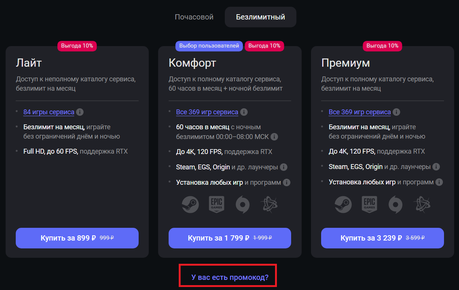Click Epic Games logo in Премиум card
This screenshot has height=290, width=459.
click(x=369, y=205)
